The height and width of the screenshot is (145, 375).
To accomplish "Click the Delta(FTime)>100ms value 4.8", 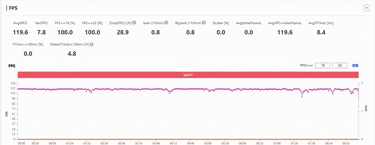I will coord(72,54).
